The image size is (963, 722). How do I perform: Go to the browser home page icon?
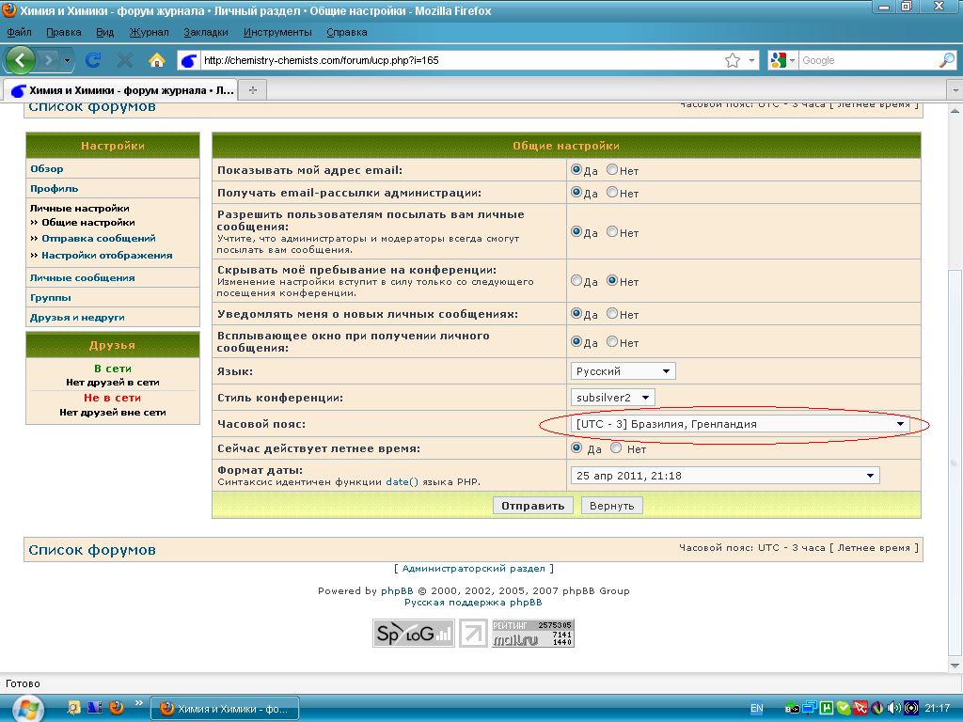pos(157,60)
